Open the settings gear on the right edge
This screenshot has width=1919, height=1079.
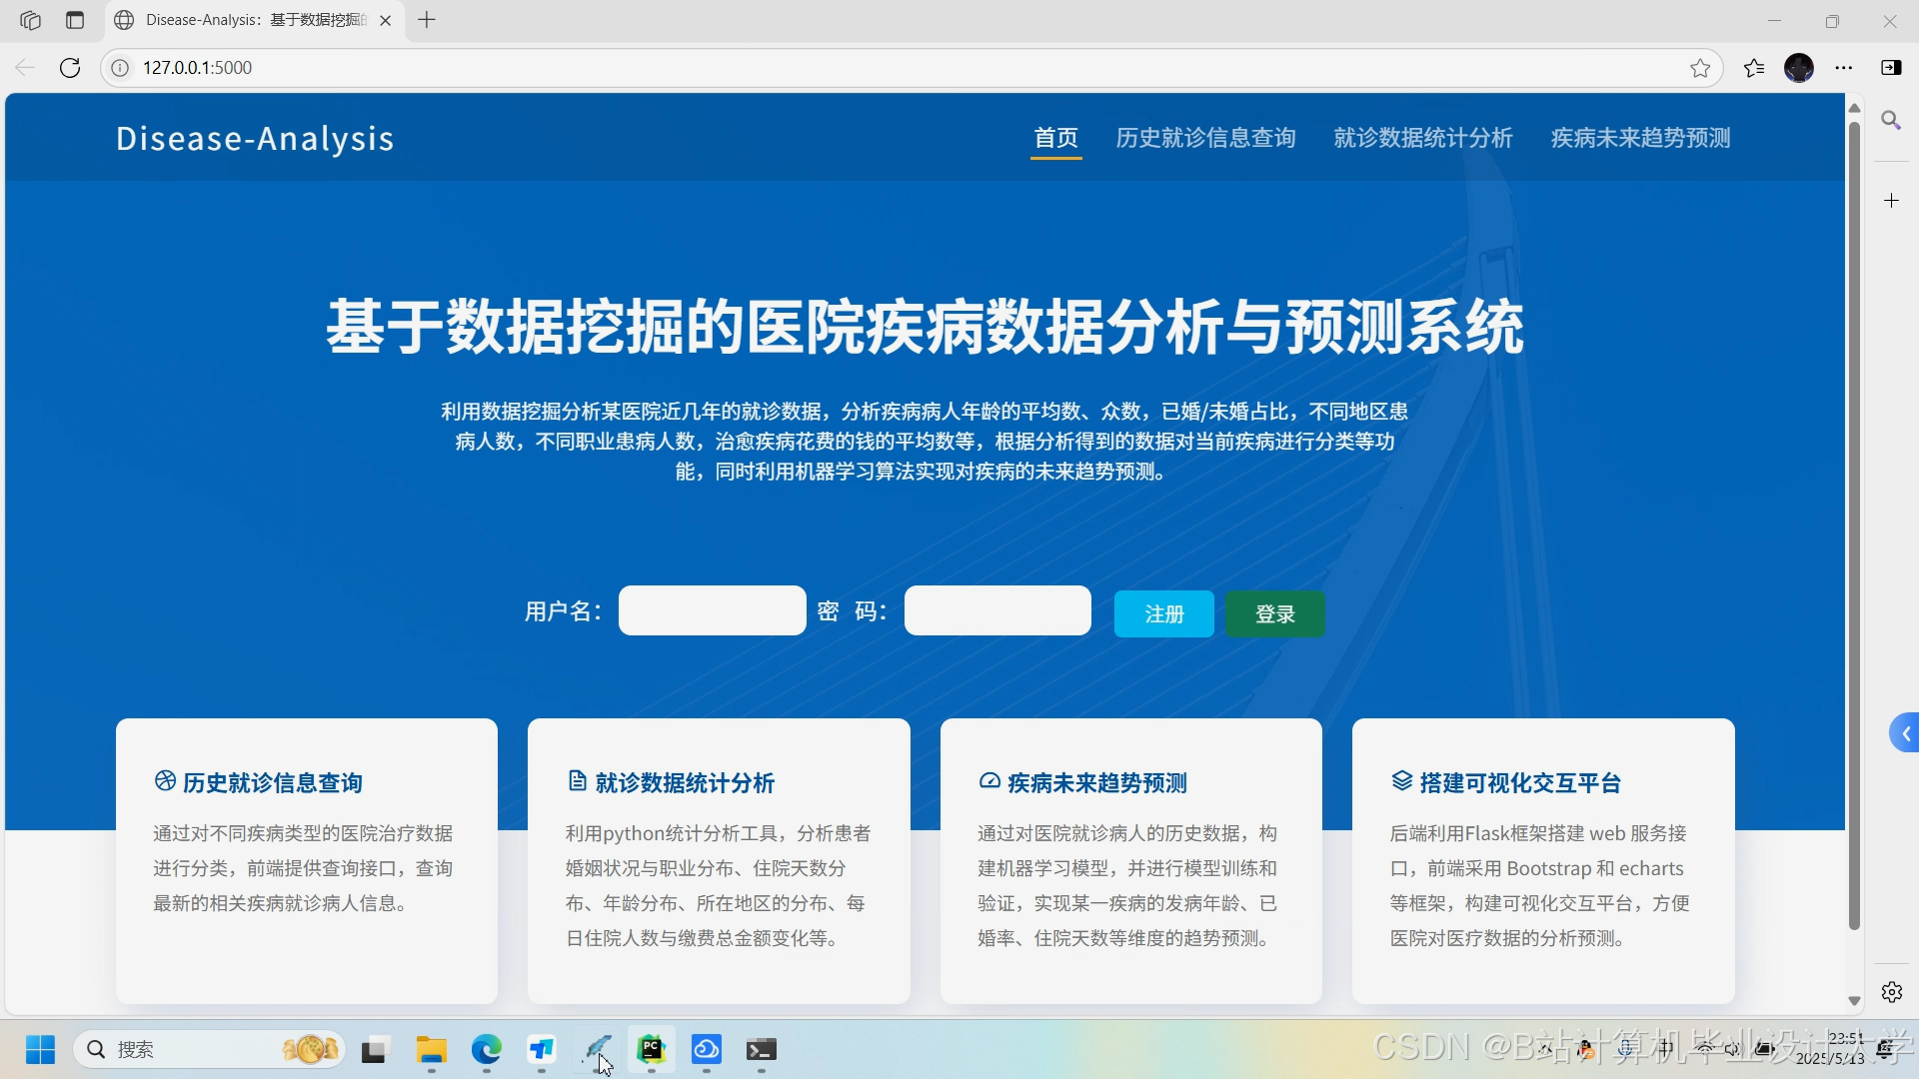tap(1892, 992)
